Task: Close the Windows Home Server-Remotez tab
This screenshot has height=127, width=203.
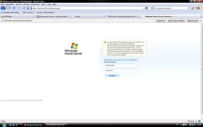Action: [174, 17]
